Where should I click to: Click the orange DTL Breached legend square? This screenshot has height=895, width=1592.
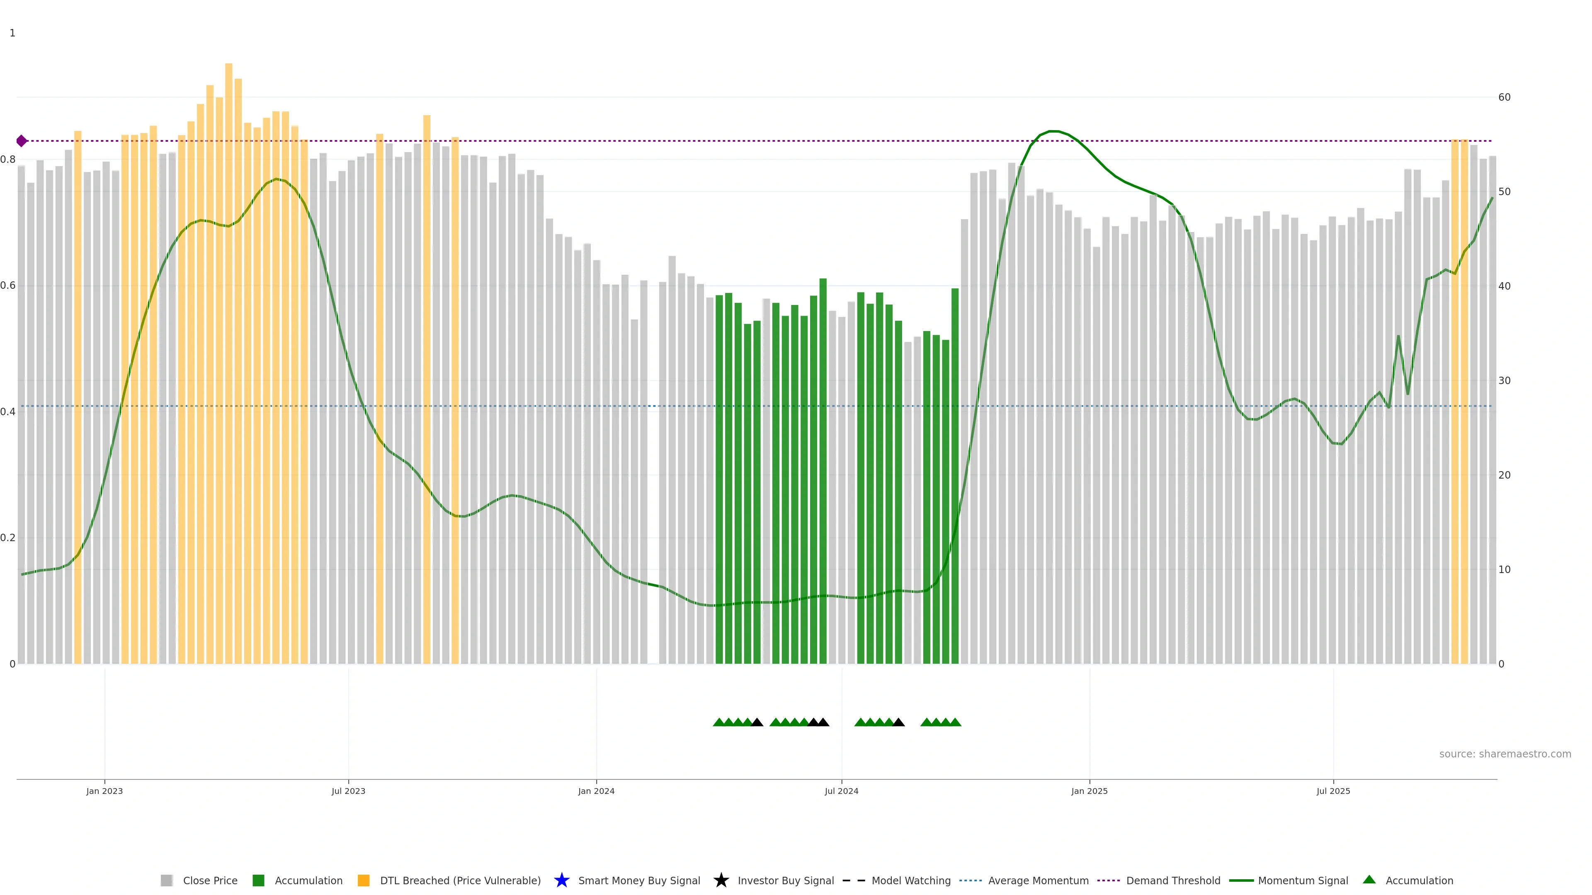[364, 880]
